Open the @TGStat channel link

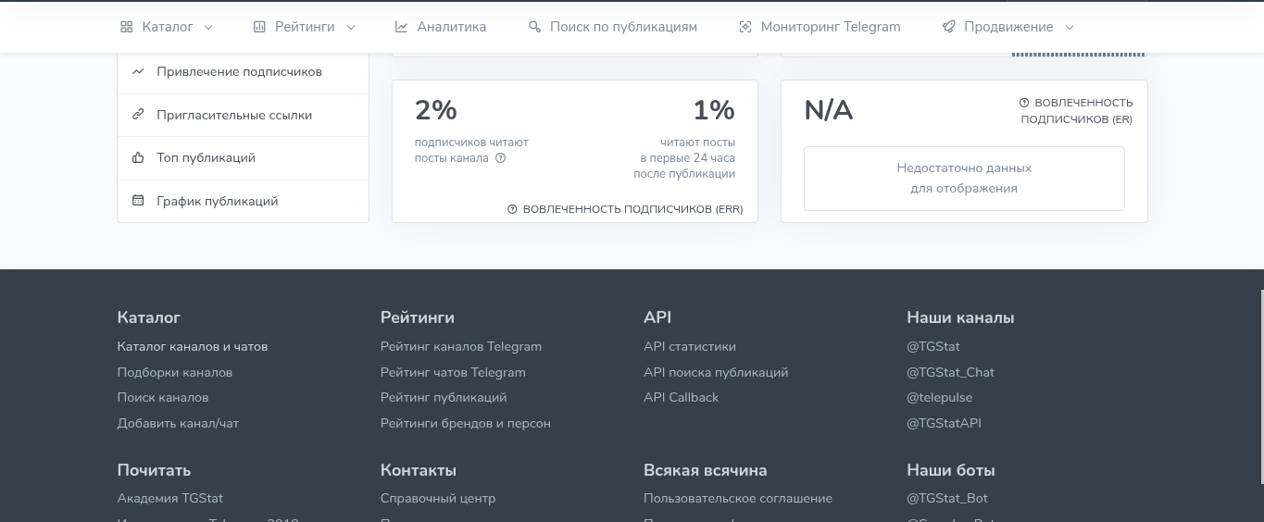coord(933,347)
